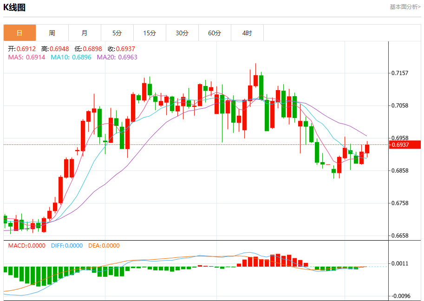Open the 5分 interval tab
This screenshot has width=424, height=301.
click(117, 33)
